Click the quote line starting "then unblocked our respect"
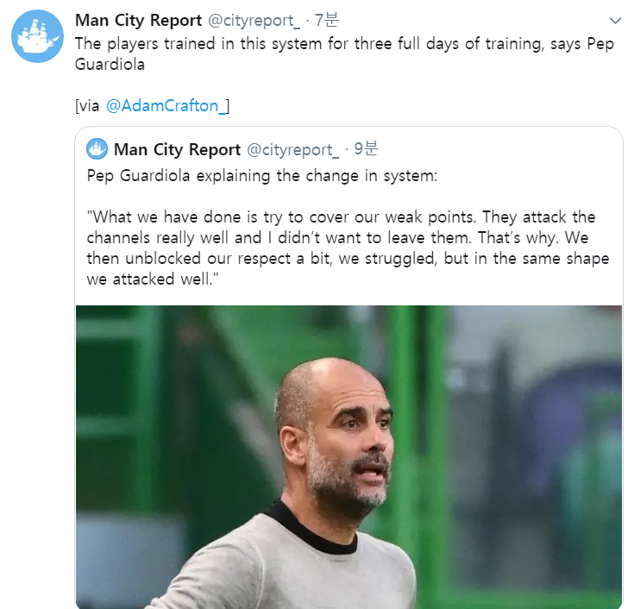Image resolution: width=628 pixels, height=609 pixels. click(347, 259)
